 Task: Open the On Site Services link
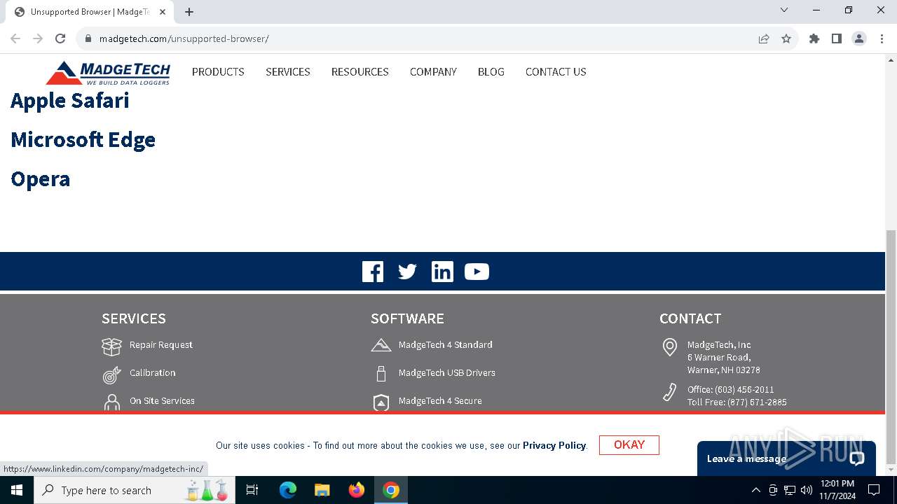tap(162, 400)
